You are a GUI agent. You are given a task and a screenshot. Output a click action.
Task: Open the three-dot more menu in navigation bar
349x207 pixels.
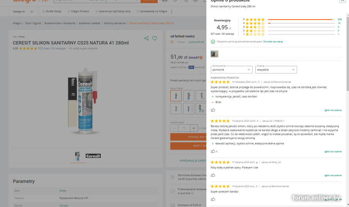coord(171,11)
